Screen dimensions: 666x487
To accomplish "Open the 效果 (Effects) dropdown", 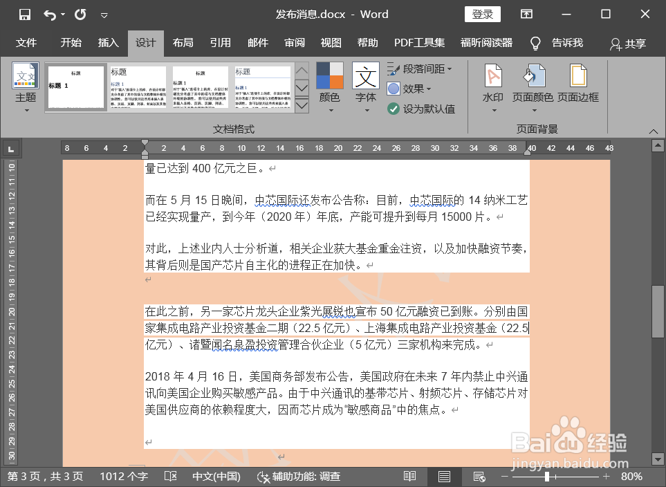I will [412, 88].
